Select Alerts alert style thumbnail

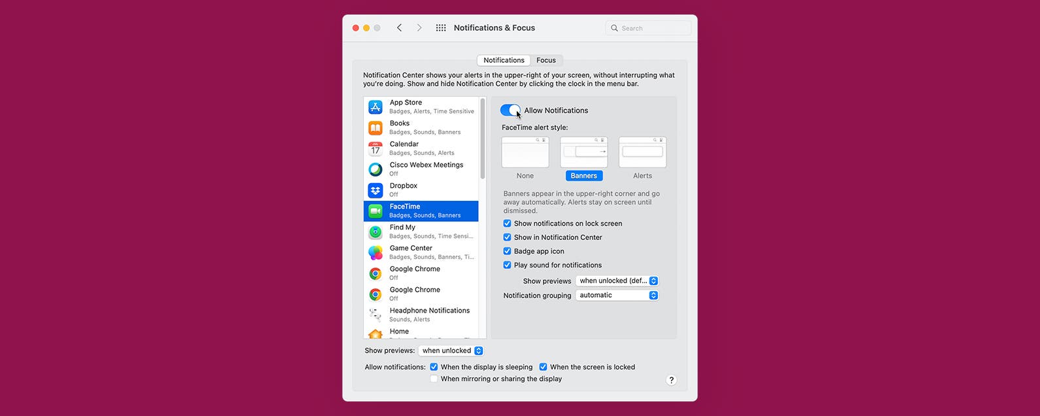pyautogui.click(x=642, y=152)
